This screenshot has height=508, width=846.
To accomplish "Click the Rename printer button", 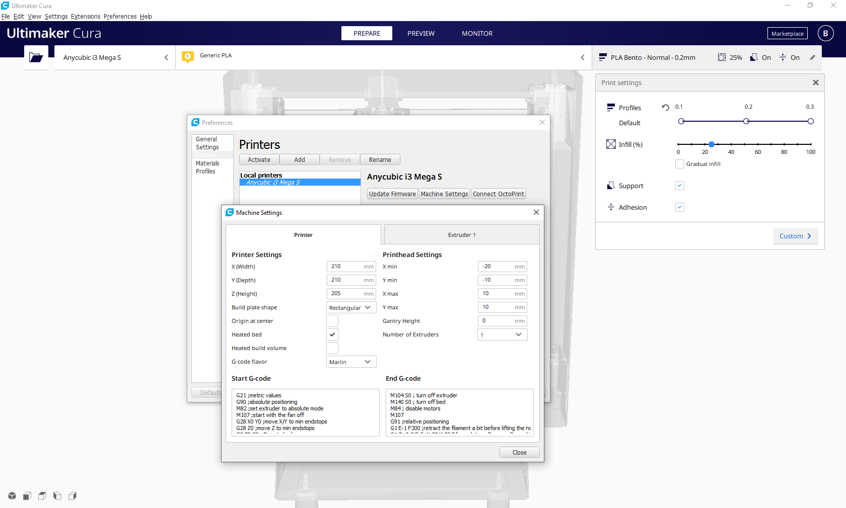I will [380, 159].
